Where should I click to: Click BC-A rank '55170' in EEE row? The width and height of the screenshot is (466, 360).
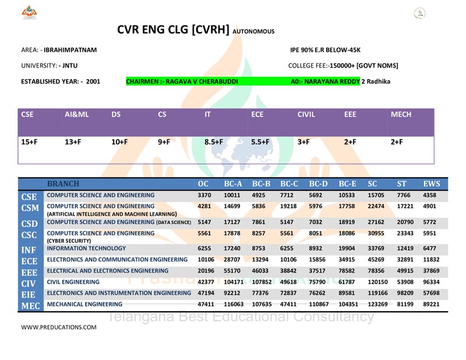(x=232, y=271)
